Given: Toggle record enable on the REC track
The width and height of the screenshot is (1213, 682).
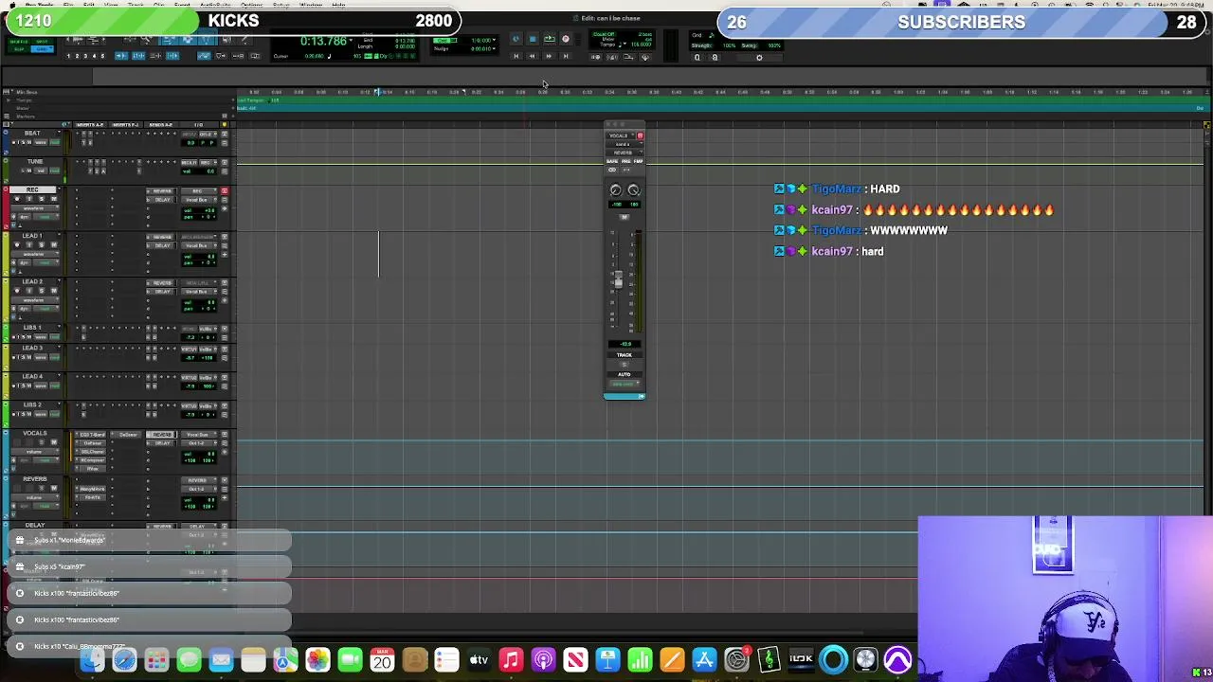Looking at the screenshot, I should (x=17, y=199).
